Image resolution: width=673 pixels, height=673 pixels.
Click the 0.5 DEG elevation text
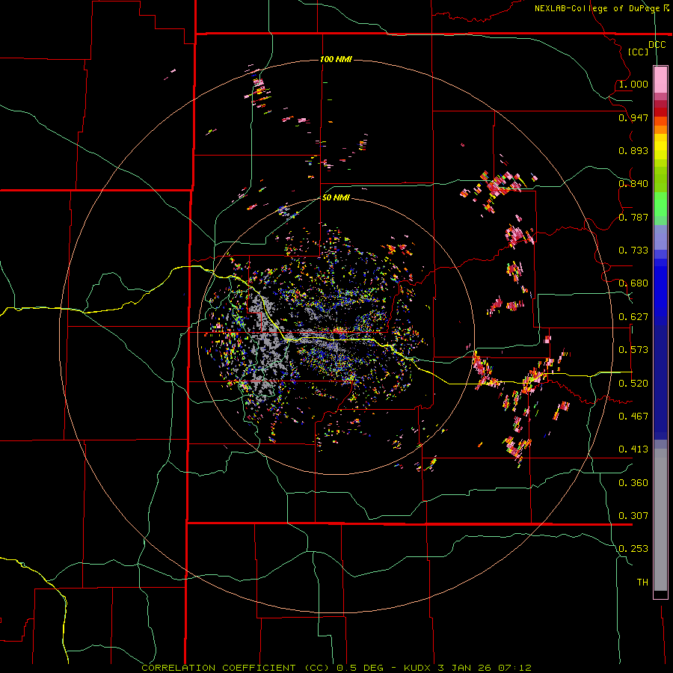(360, 668)
